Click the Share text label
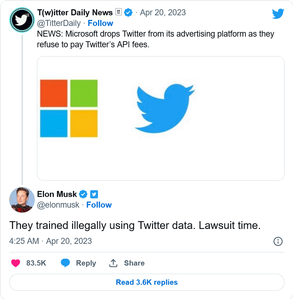 point(134,263)
